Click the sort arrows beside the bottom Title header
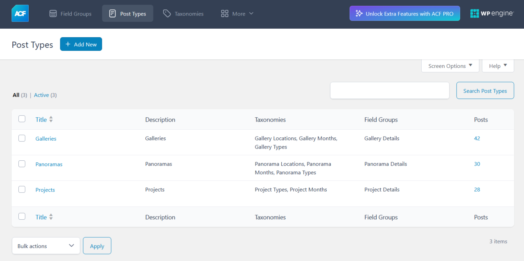Image resolution: width=524 pixels, height=261 pixels. 51,217
